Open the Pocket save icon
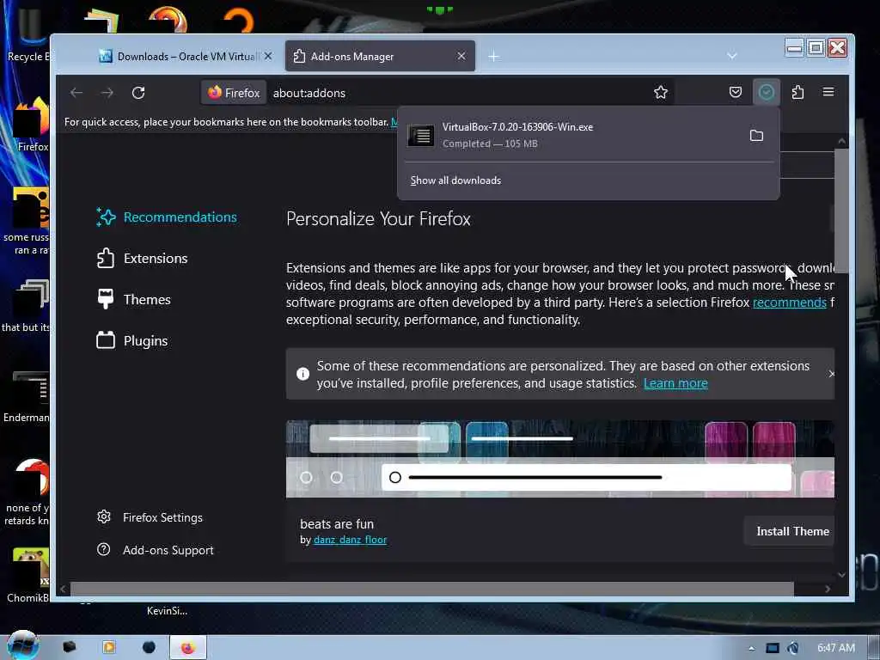Screen dimensions: 880x660 coord(736,92)
